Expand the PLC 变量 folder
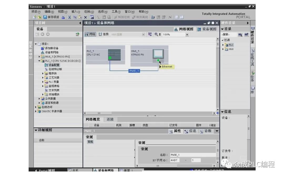284x177 pixels. click(43, 82)
